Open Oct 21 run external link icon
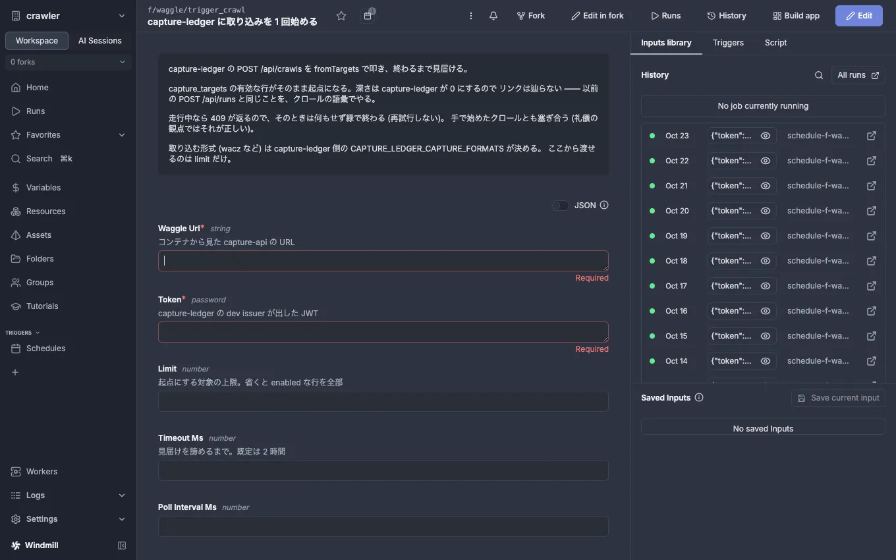The height and width of the screenshot is (560, 896). tap(872, 186)
